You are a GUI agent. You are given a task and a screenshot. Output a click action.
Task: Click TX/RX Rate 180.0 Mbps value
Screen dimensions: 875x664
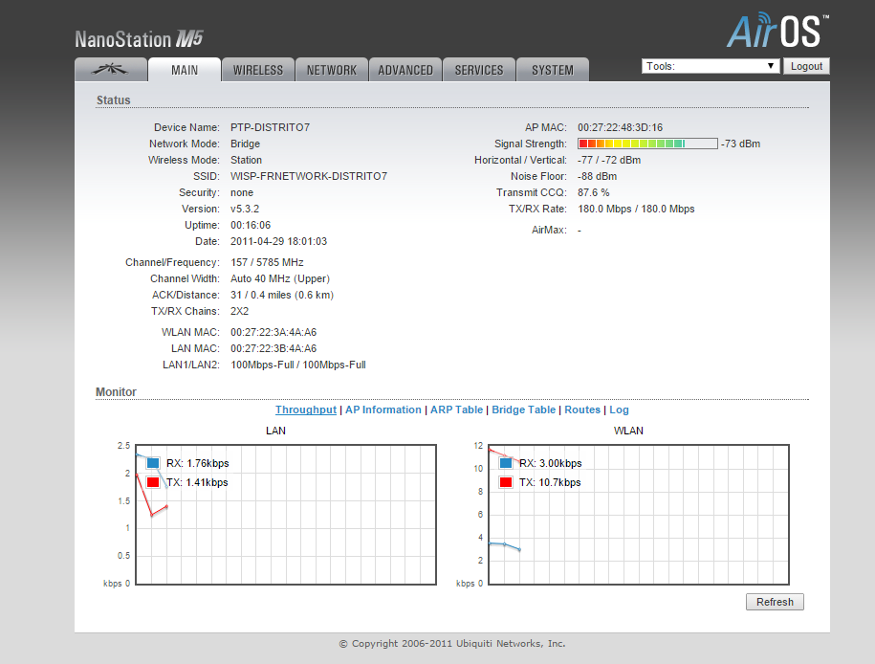pyautogui.click(x=636, y=209)
